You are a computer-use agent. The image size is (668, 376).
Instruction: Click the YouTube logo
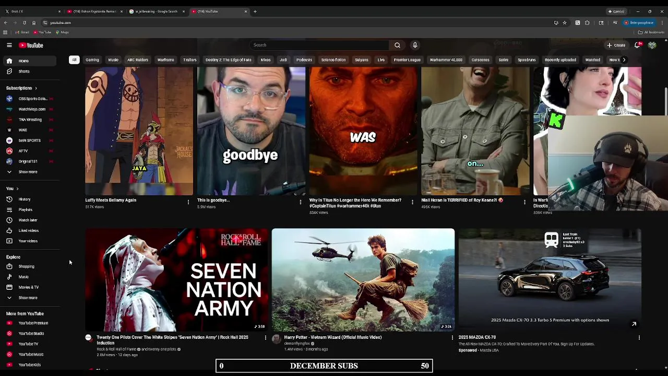tap(31, 45)
